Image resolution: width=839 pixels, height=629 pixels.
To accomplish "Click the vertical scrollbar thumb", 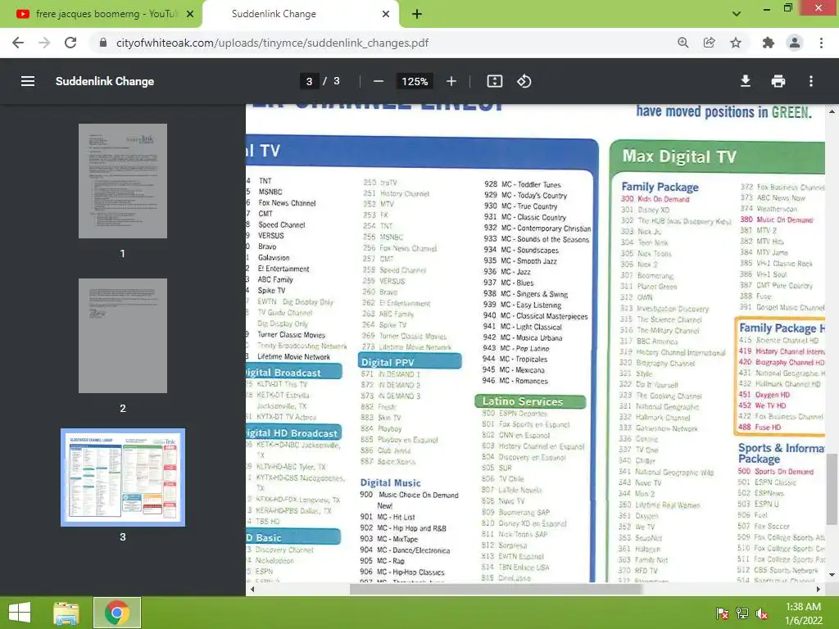I will click(832, 490).
